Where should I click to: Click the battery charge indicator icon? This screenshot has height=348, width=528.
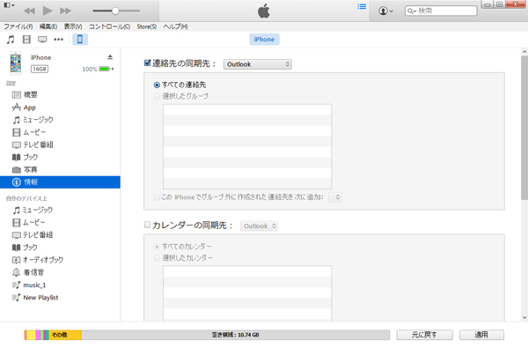coord(105,69)
